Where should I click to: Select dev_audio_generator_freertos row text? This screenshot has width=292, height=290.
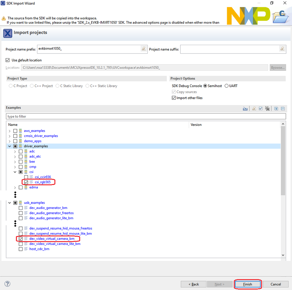point(51,213)
